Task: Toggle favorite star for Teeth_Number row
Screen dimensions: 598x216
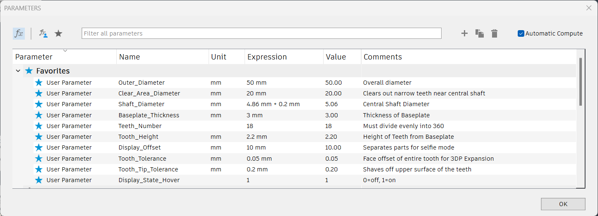Action: pos(39,126)
